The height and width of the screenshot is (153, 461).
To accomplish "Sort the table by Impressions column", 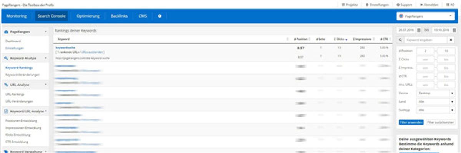I will pyautogui.click(x=362, y=39).
